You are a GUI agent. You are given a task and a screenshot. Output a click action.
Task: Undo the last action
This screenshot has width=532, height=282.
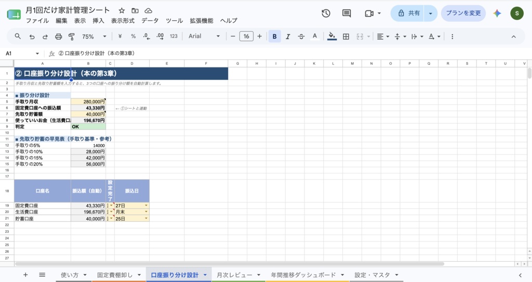pos(32,37)
